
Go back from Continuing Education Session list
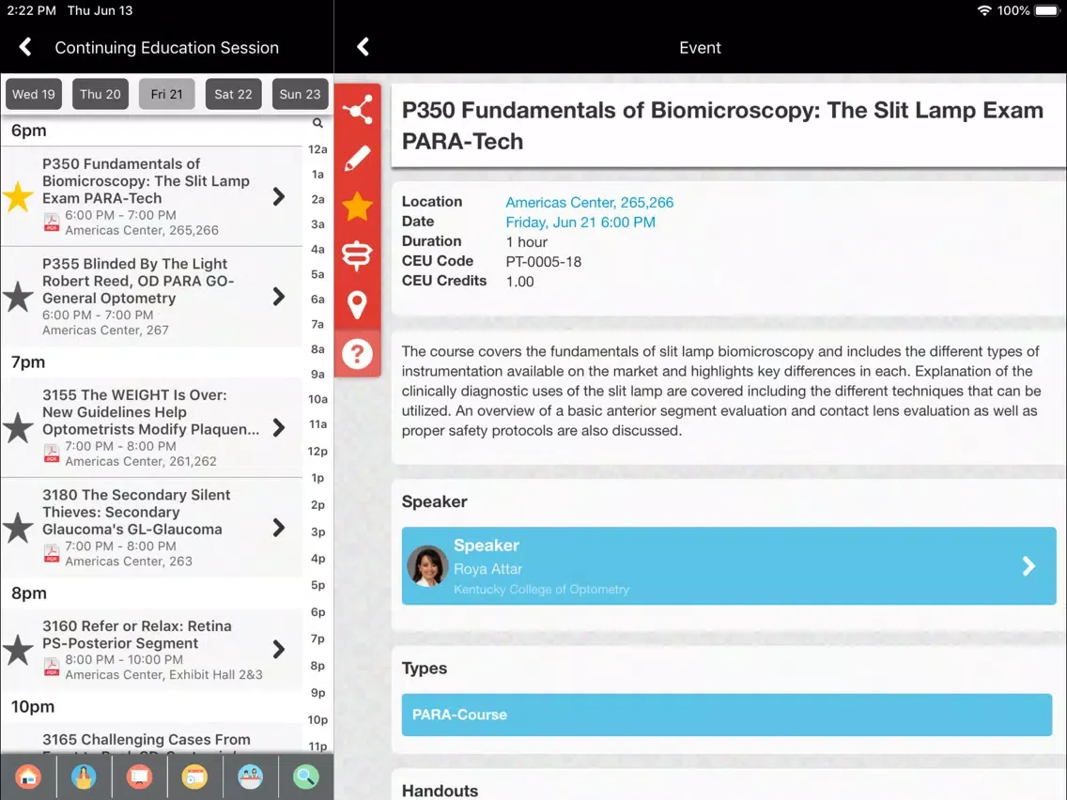click(25, 47)
